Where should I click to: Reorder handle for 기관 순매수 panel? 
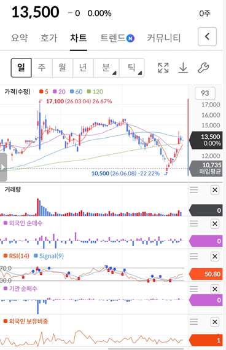193,289
